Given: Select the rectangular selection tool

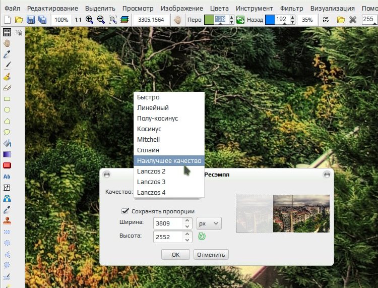Looking at the screenshot, I should pos(7,232).
